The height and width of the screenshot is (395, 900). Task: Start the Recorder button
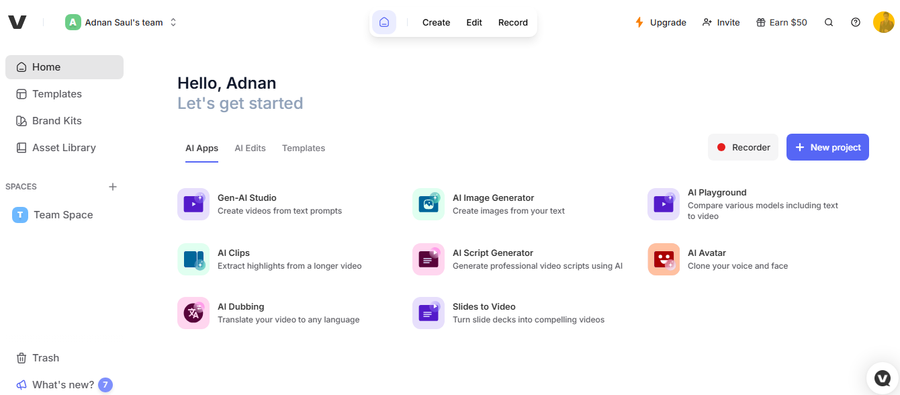point(743,147)
